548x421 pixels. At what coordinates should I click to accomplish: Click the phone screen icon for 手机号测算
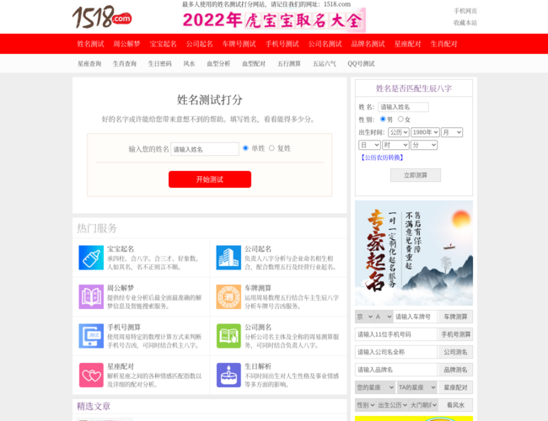tap(91, 336)
